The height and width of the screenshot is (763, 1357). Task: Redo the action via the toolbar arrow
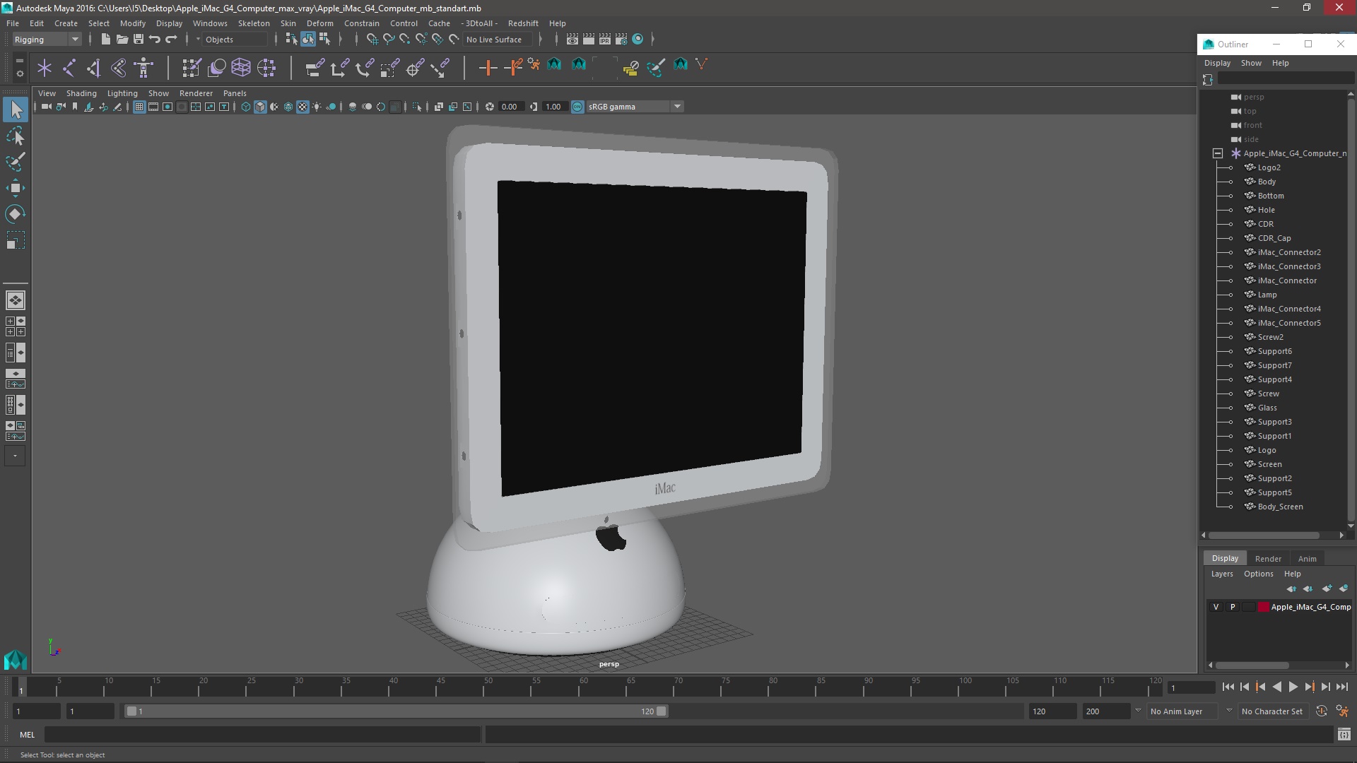(171, 40)
